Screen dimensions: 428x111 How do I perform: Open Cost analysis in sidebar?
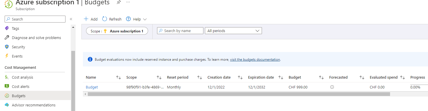(x=22, y=77)
